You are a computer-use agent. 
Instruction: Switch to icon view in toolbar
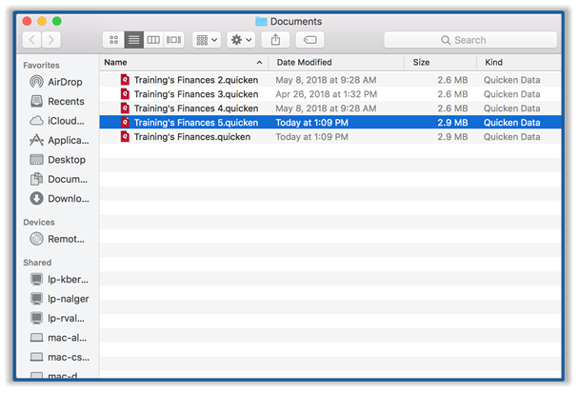113,40
